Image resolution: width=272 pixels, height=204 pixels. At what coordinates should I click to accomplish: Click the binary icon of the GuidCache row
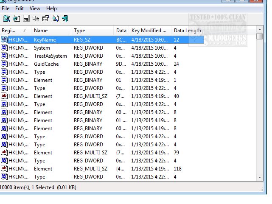tap(4, 64)
